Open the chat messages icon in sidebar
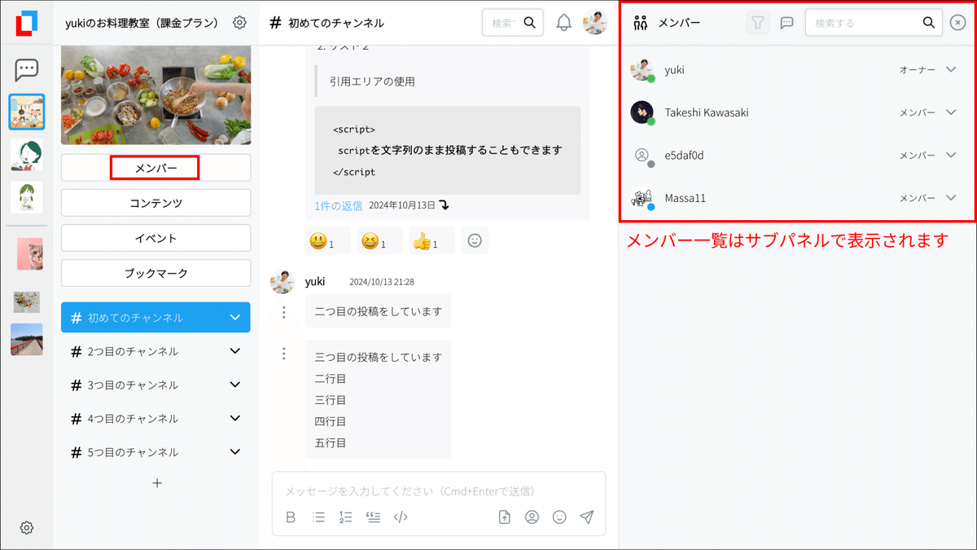Image resolution: width=977 pixels, height=550 pixels. coord(27,70)
